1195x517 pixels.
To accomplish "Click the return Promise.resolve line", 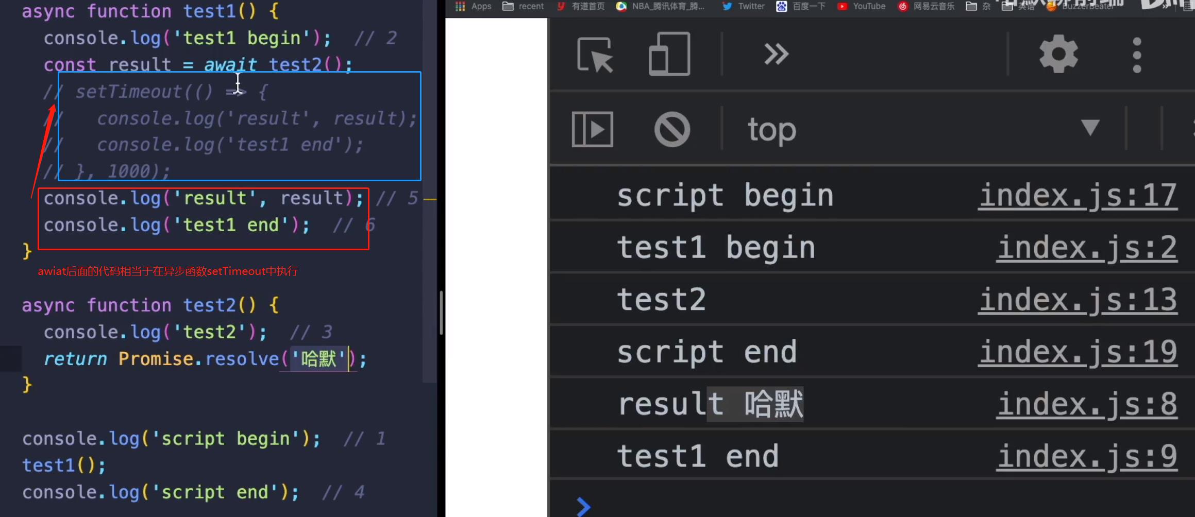I will coord(205,359).
